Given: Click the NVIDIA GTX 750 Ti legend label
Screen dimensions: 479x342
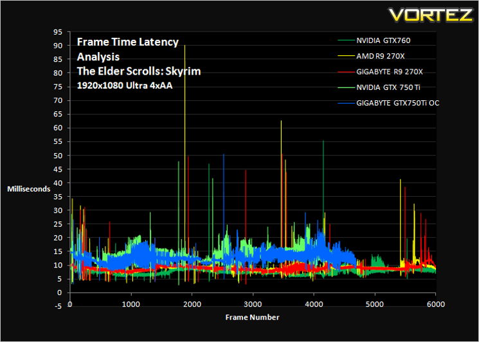Looking at the screenshot, I should [x=388, y=87].
